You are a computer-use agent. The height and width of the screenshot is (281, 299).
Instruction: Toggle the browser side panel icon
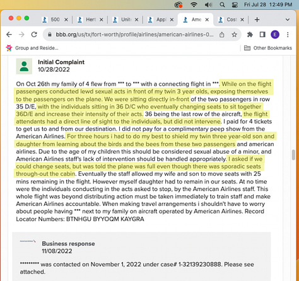[262, 35]
